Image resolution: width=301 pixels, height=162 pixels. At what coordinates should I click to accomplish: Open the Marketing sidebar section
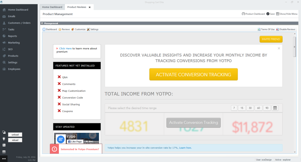point(13,43)
